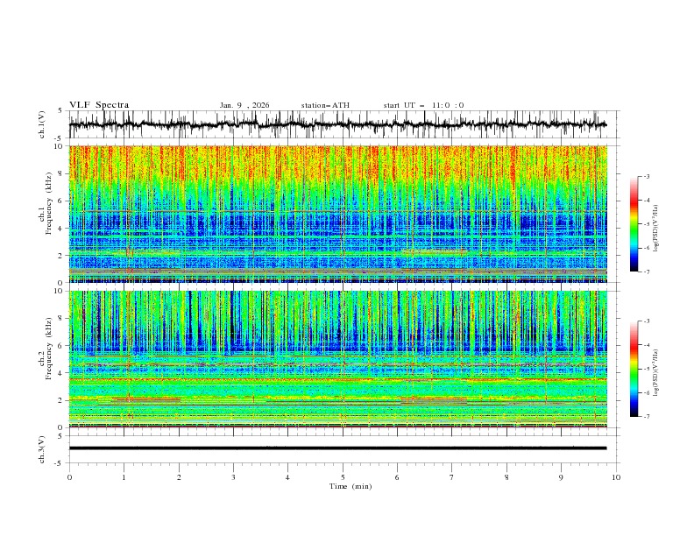Click the ch.1 voltage waveform trace
The height and width of the screenshot is (536, 694).
[337, 124]
